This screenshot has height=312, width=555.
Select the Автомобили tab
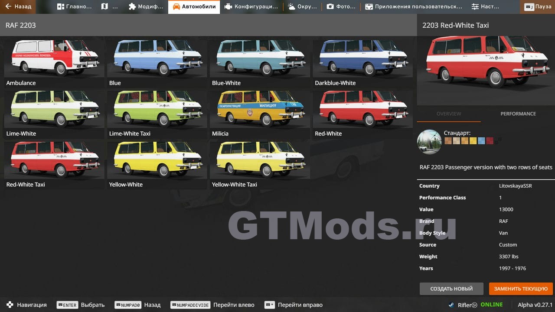pyautogui.click(x=194, y=6)
